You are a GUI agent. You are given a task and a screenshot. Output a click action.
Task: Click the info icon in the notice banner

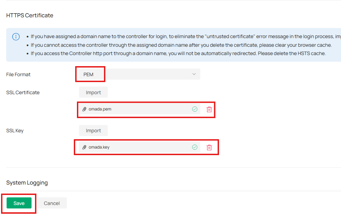16,37
